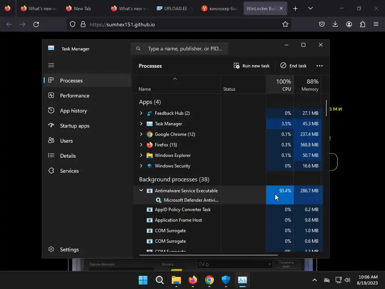Screen dimensions: 385x289
Task: Sort by the Status column
Action: 243,85
